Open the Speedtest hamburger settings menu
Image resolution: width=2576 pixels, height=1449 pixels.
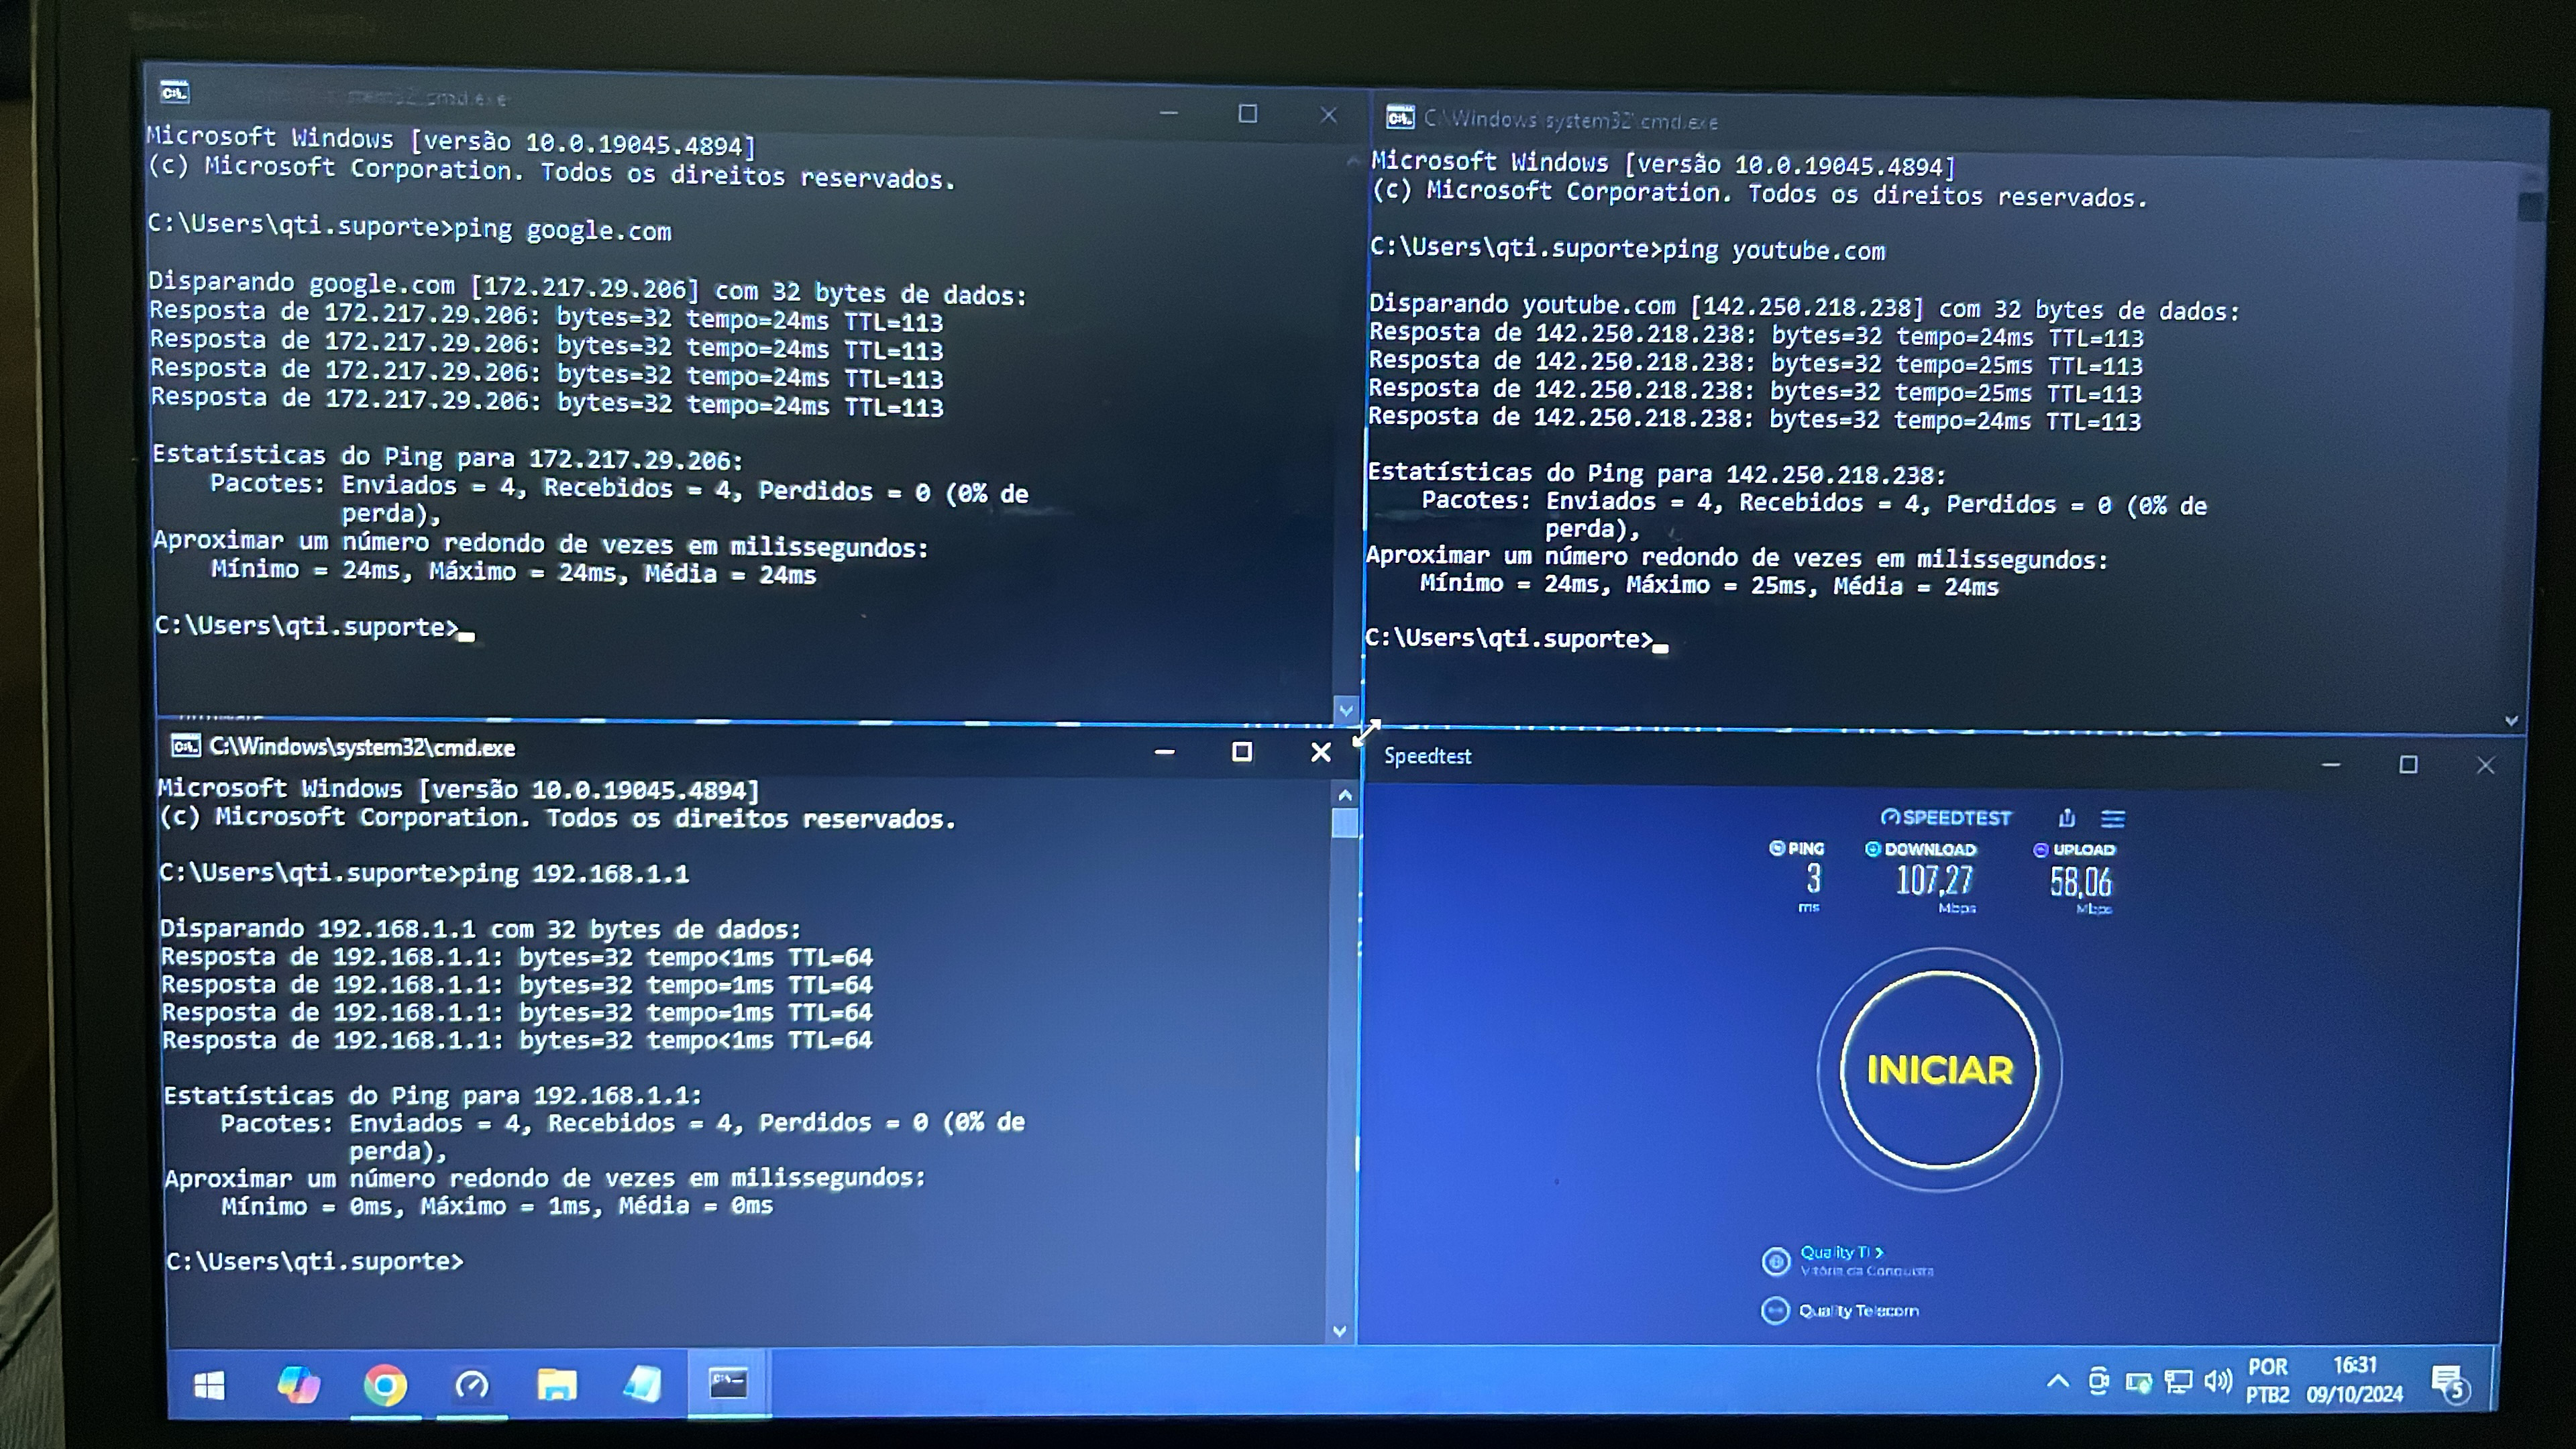tap(2113, 819)
